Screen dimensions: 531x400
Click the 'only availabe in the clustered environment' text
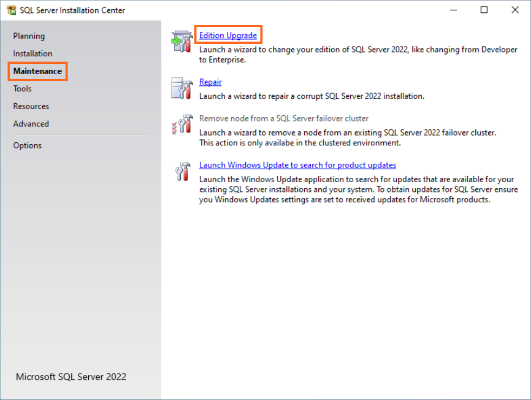pyautogui.click(x=300, y=143)
